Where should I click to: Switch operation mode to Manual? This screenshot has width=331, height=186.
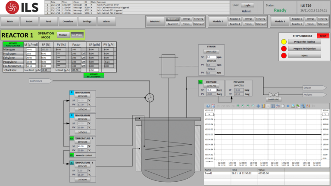(x=63, y=35)
